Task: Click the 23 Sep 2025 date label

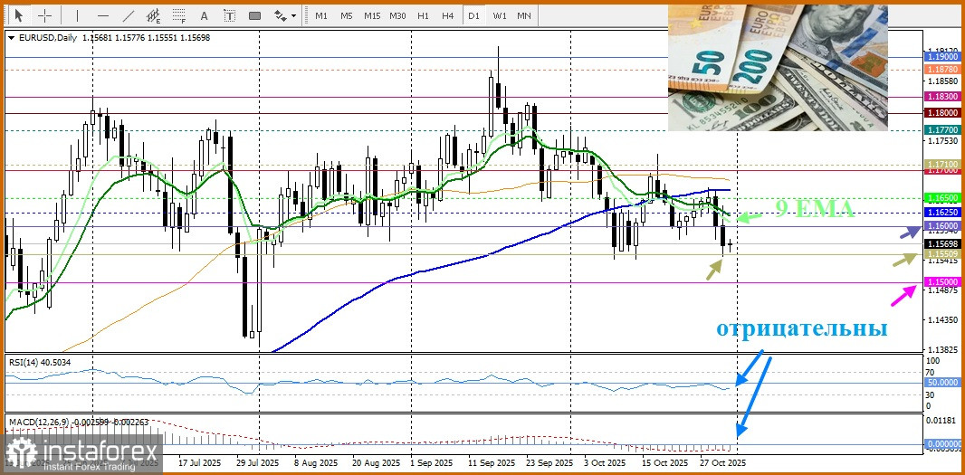Action: click(548, 462)
